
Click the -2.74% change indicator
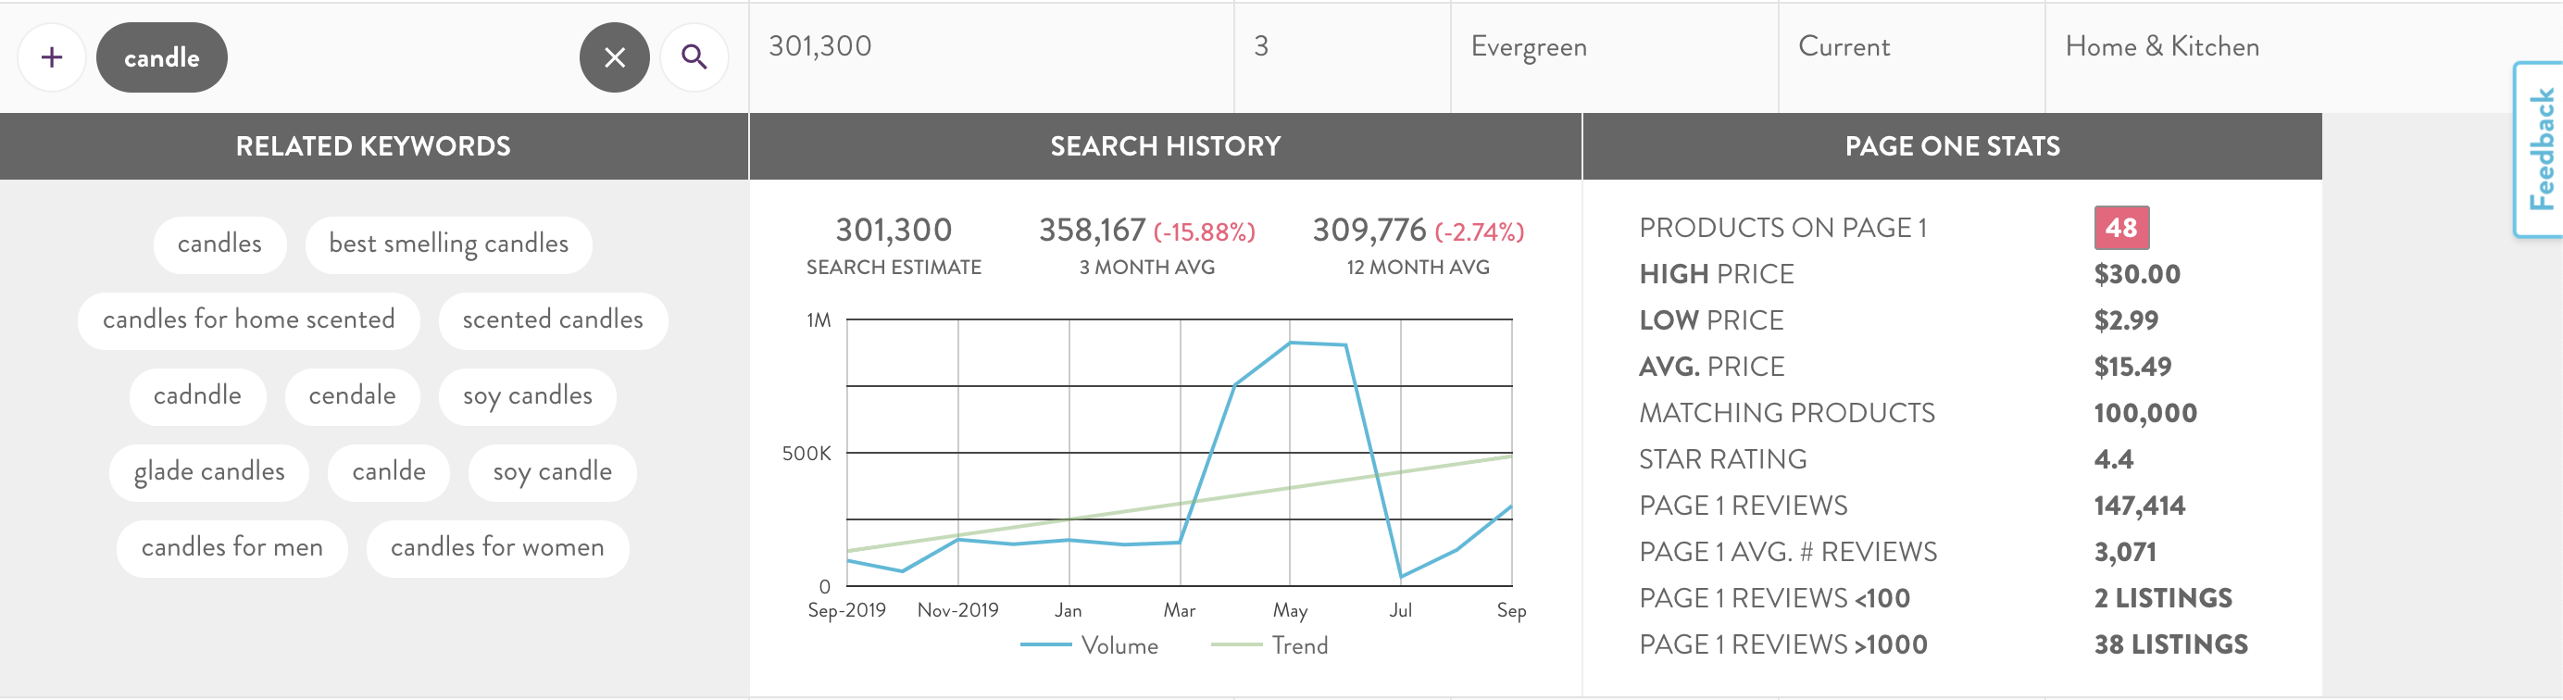tap(1480, 232)
